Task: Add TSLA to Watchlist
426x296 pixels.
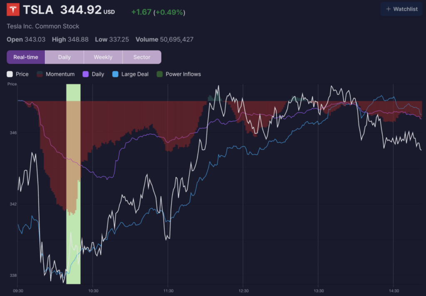Action: (401, 9)
